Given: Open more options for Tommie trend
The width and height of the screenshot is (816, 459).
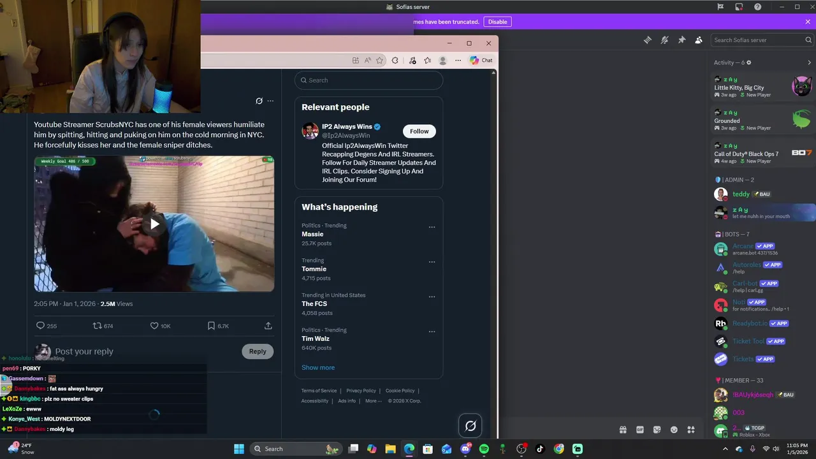Looking at the screenshot, I should tap(432, 262).
